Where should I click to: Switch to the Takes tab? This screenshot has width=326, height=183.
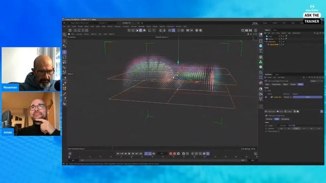tap(275, 30)
